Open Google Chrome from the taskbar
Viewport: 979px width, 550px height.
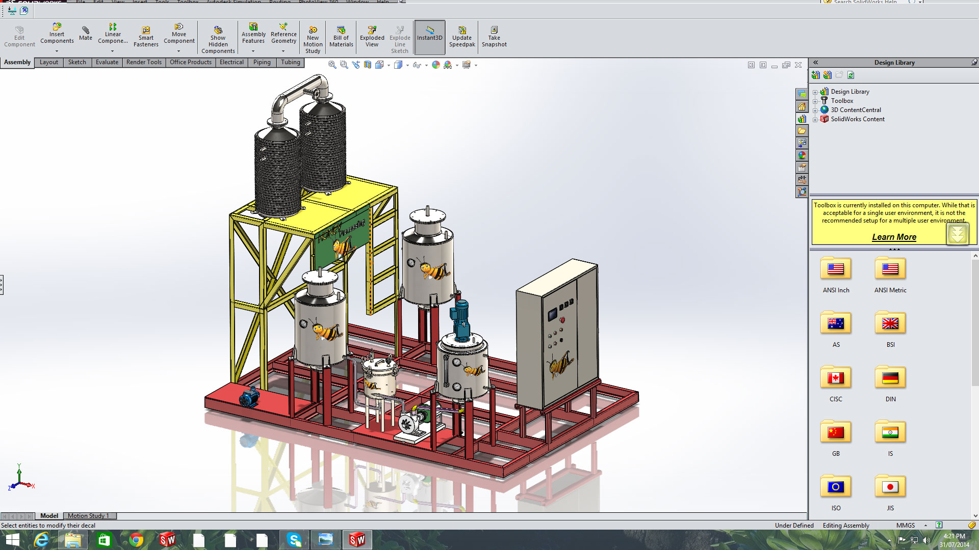coord(136,540)
